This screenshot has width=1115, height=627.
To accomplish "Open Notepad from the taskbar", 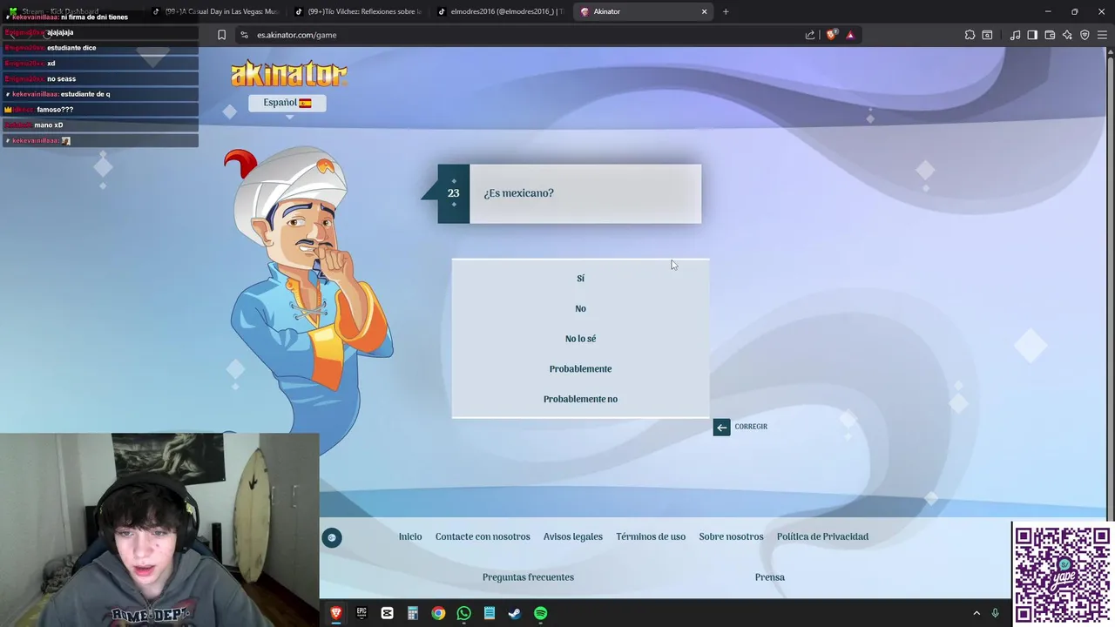I will 490,613.
